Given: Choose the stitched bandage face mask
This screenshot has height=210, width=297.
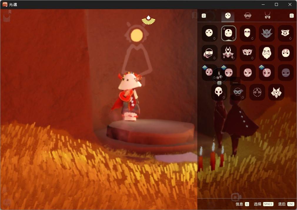Looking at the screenshot, I should click(x=248, y=33).
